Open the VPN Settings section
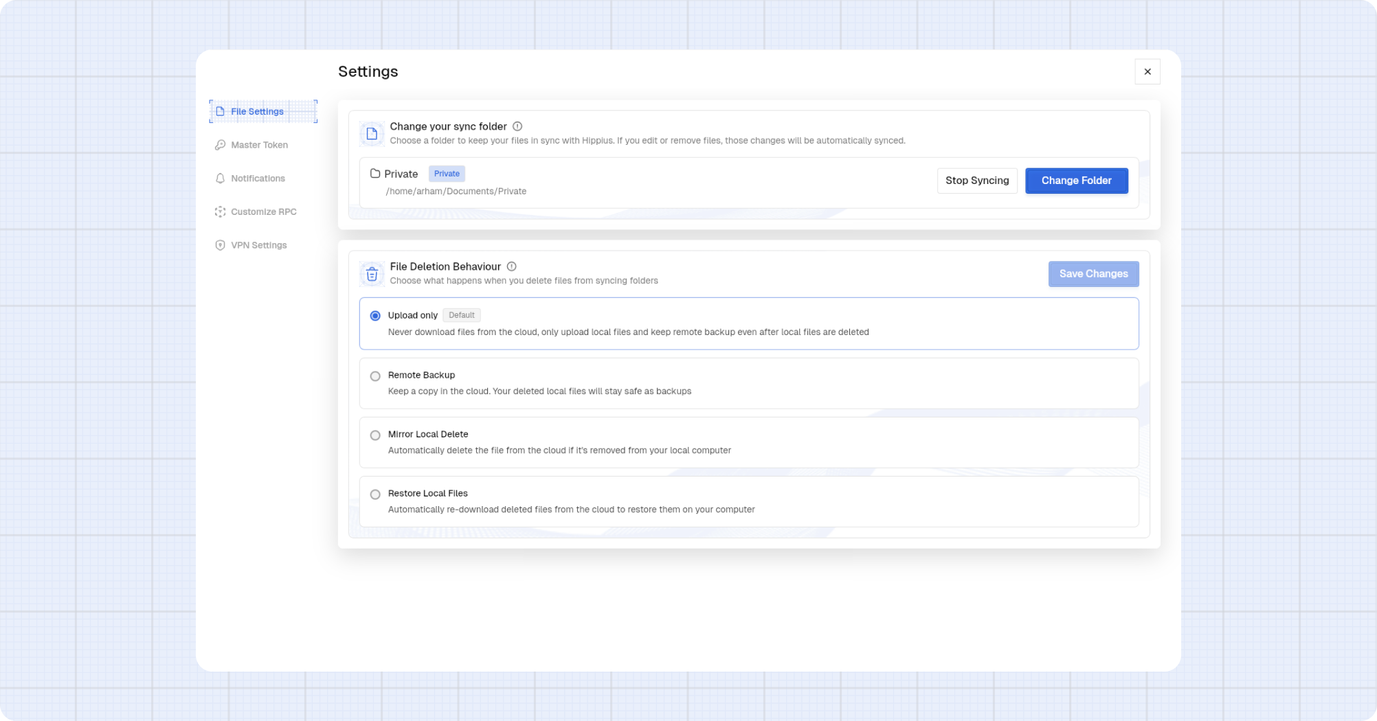This screenshot has height=721, width=1377. pyautogui.click(x=258, y=244)
